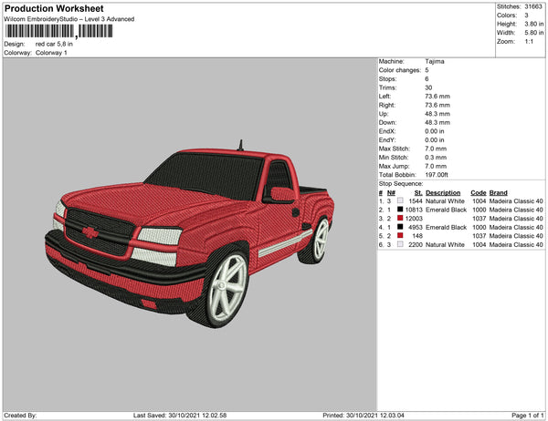Screen dimensions: 548x421
Task: Click the 'Code' column header
Action: click(x=479, y=192)
